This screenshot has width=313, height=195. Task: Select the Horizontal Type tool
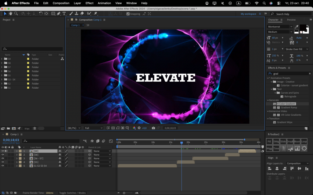(x=64, y=13)
